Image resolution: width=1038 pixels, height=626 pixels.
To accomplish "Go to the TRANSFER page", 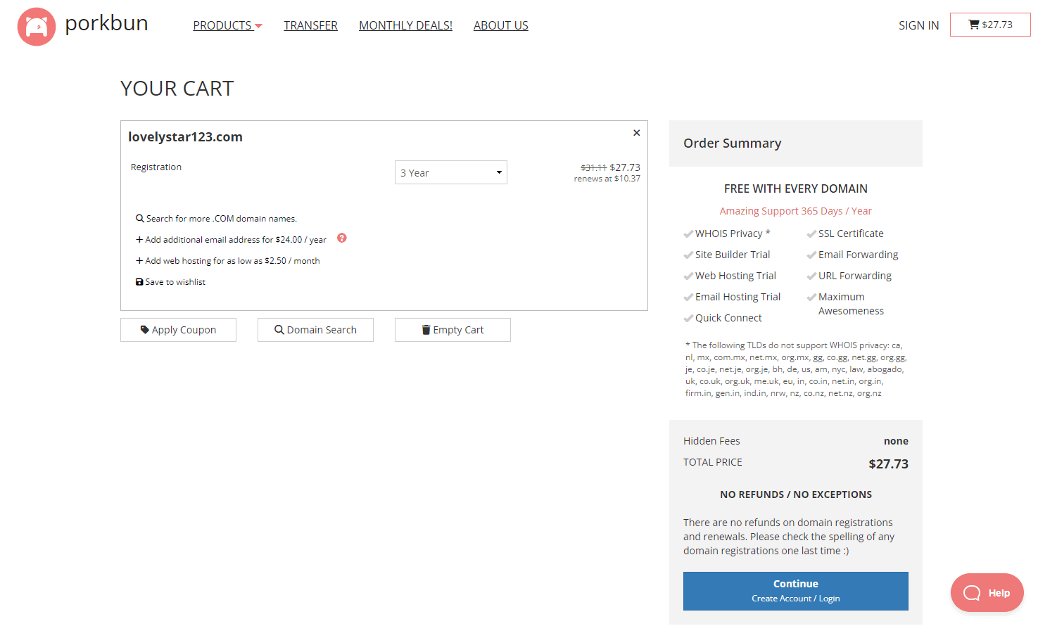I will click(310, 25).
